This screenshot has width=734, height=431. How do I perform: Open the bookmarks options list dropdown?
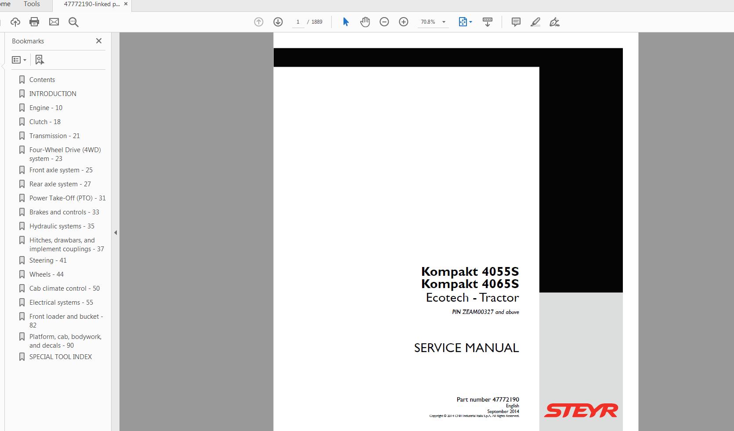tap(19, 60)
